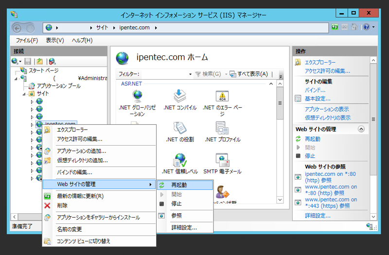Click the delete connection icon in connections toolbar

pyautogui.click(x=52, y=61)
